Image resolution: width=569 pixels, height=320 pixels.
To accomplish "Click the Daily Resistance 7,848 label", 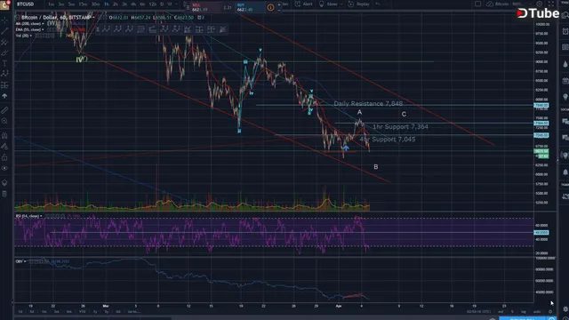I will pyautogui.click(x=368, y=104).
